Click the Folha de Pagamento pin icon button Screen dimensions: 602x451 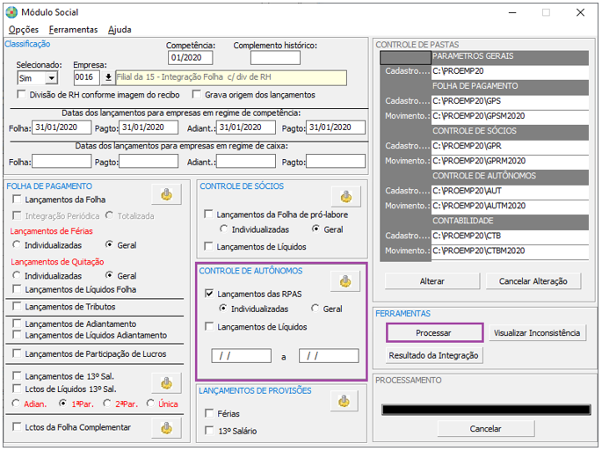point(167,194)
